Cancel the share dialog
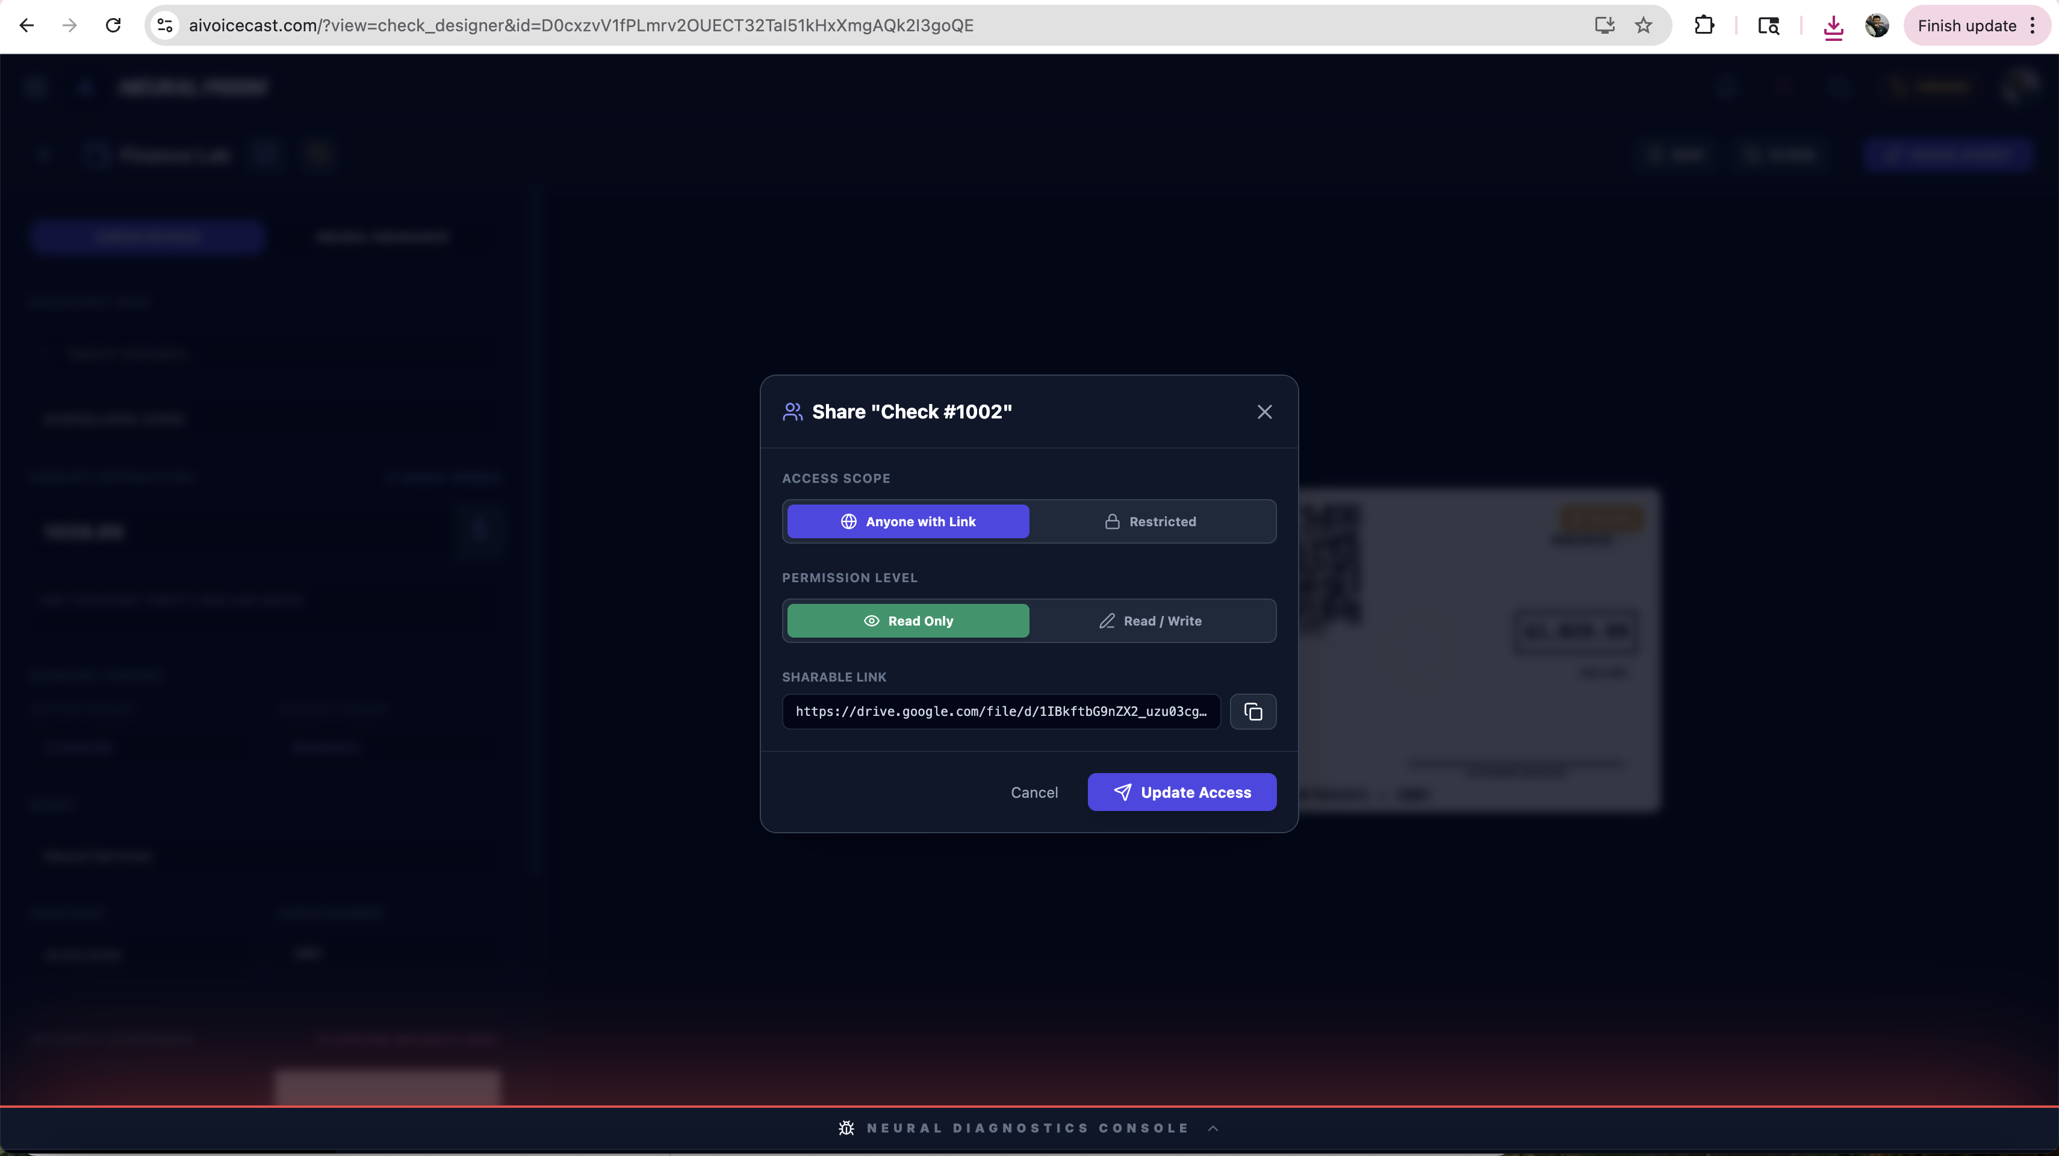 (x=1034, y=792)
